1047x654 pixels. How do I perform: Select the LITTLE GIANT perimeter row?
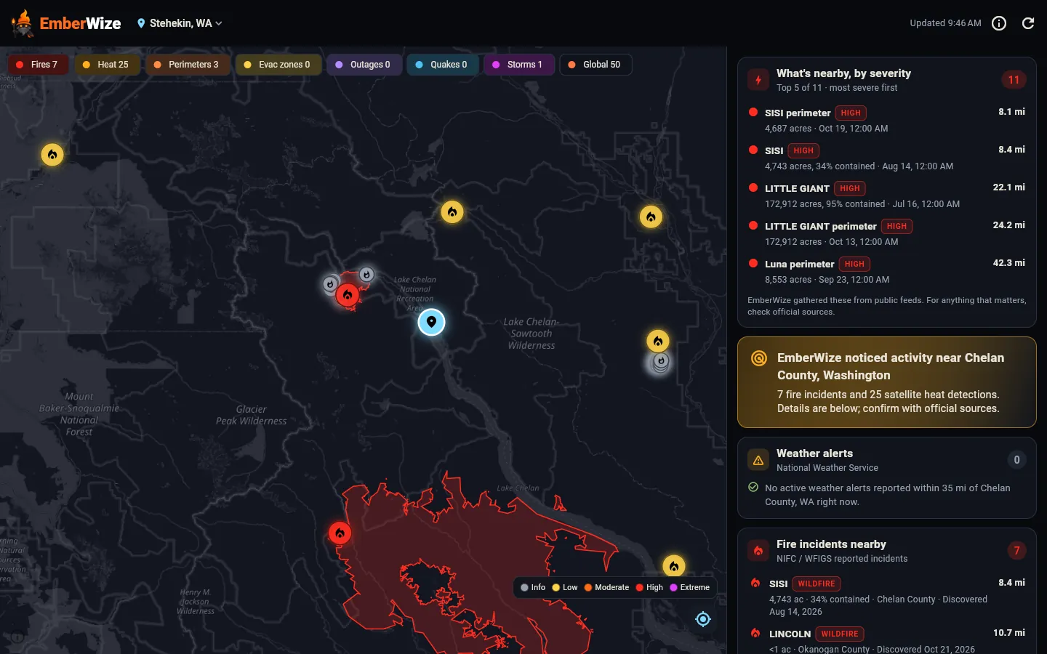pyautogui.click(x=886, y=233)
